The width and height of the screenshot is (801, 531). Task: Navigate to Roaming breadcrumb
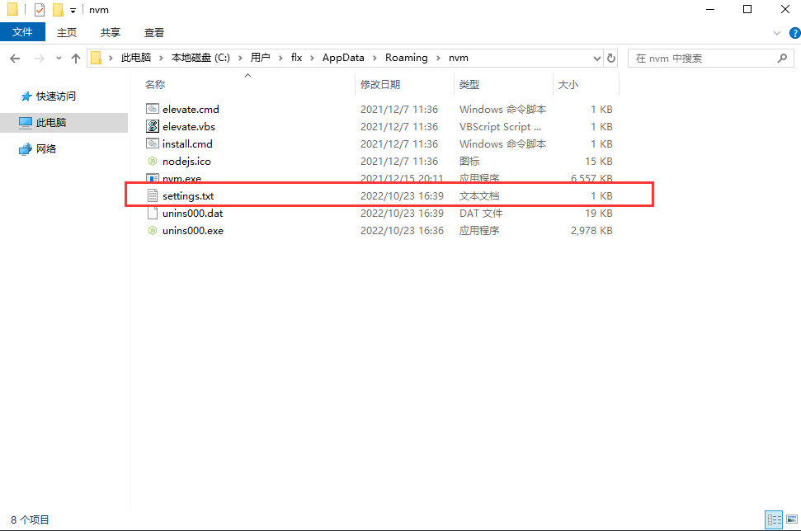406,58
